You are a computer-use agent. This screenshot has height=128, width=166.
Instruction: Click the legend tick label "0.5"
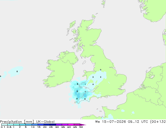pyautogui.click(x=9, y=127)
